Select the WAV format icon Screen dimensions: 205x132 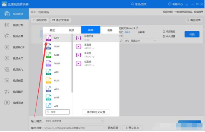coord(49,46)
